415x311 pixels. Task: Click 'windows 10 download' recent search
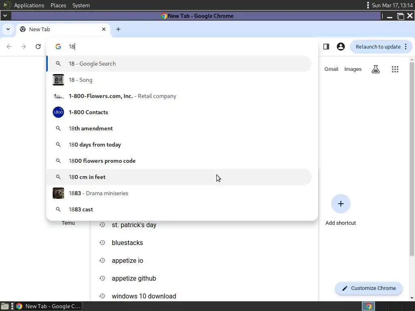point(144,296)
